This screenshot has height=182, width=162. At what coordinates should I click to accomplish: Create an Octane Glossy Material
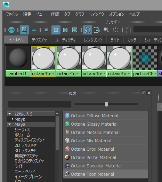[105, 124]
